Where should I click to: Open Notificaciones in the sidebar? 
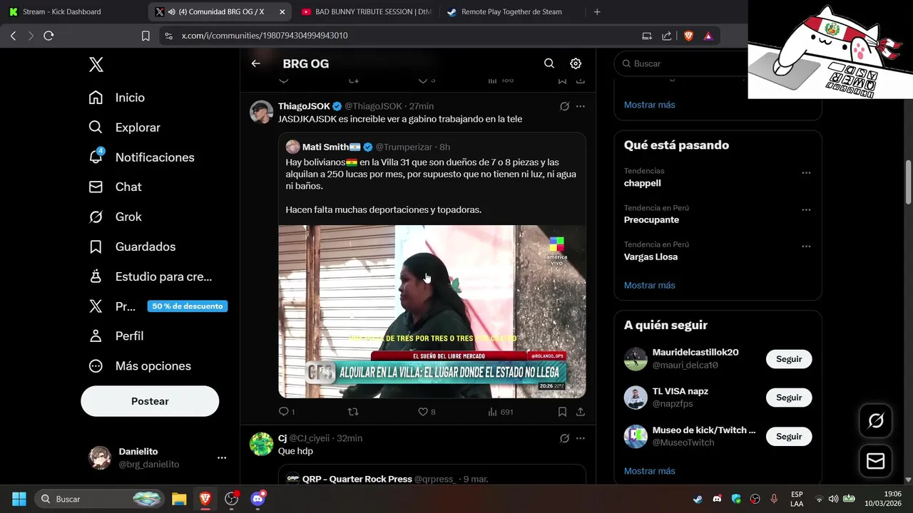(141, 157)
